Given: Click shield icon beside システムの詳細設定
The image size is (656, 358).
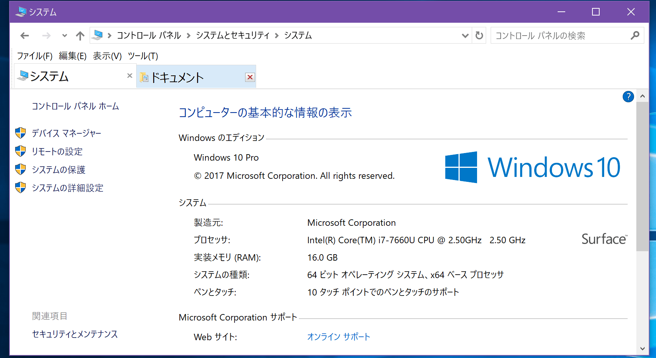Looking at the screenshot, I should [x=20, y=188].
